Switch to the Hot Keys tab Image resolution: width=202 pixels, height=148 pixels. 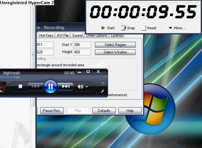[46, 35]
